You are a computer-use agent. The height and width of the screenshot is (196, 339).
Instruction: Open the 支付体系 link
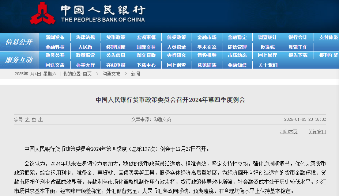click(329, 37)
